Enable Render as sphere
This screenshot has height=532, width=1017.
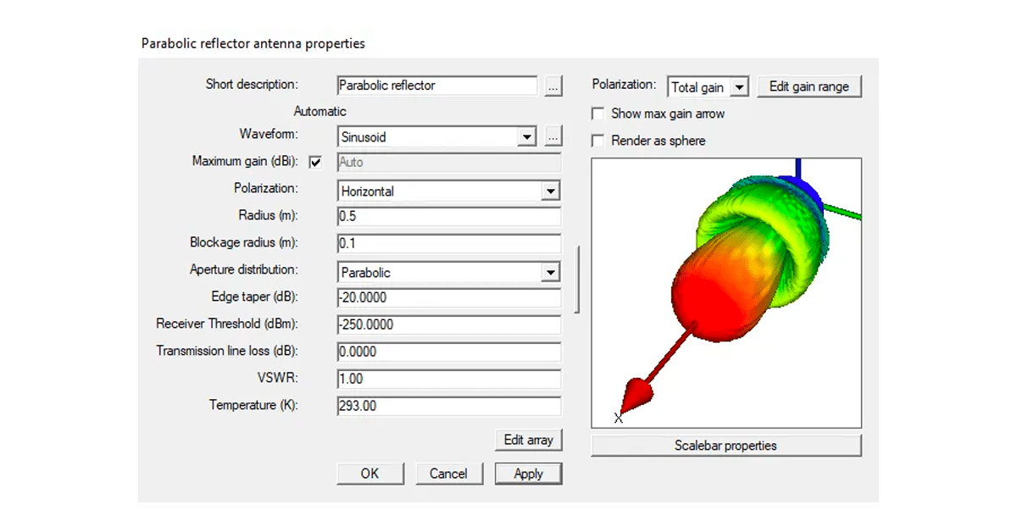(597, 141)
